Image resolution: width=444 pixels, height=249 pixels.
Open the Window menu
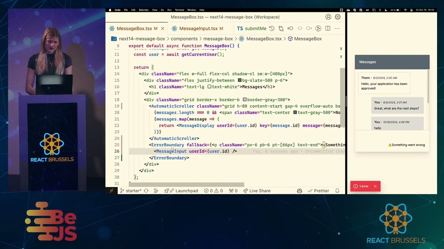(x=191, y=10)
